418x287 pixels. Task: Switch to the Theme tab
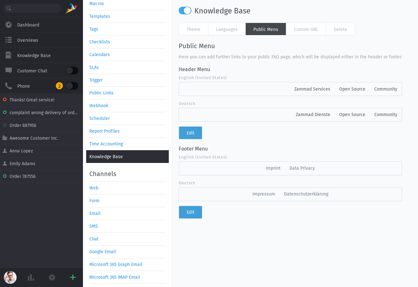point(193,29)
